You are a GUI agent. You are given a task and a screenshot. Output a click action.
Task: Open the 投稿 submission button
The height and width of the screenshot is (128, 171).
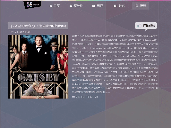141,6
